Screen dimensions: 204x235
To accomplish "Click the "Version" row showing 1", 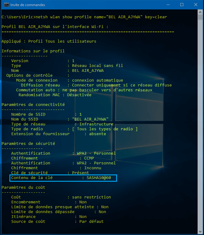I will (43, 61).
